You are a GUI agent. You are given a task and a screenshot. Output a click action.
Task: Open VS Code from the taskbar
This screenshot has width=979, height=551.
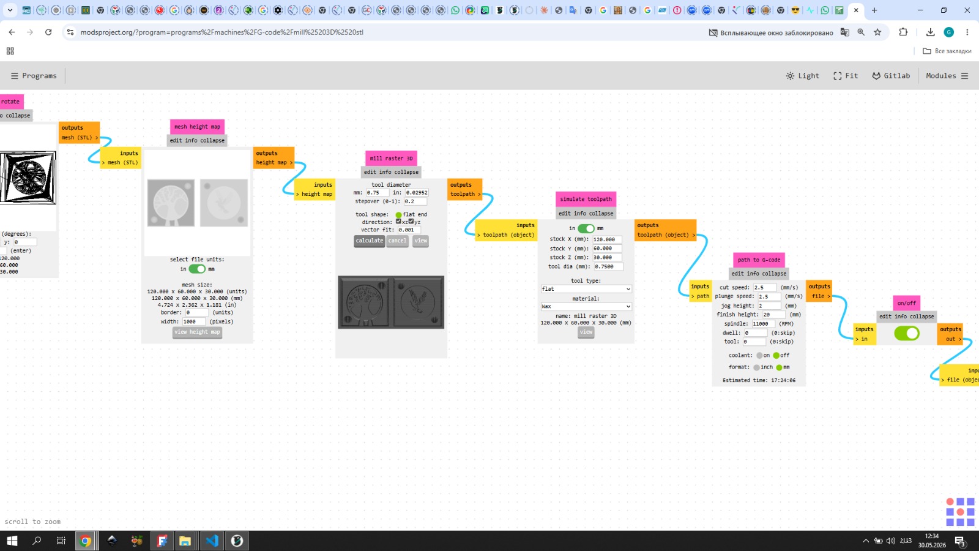point(212,541)
